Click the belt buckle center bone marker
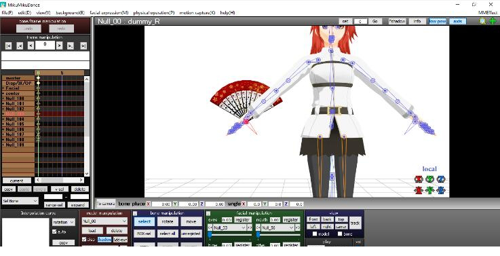This screenshot has height=256, width=500. coord(332,111)
